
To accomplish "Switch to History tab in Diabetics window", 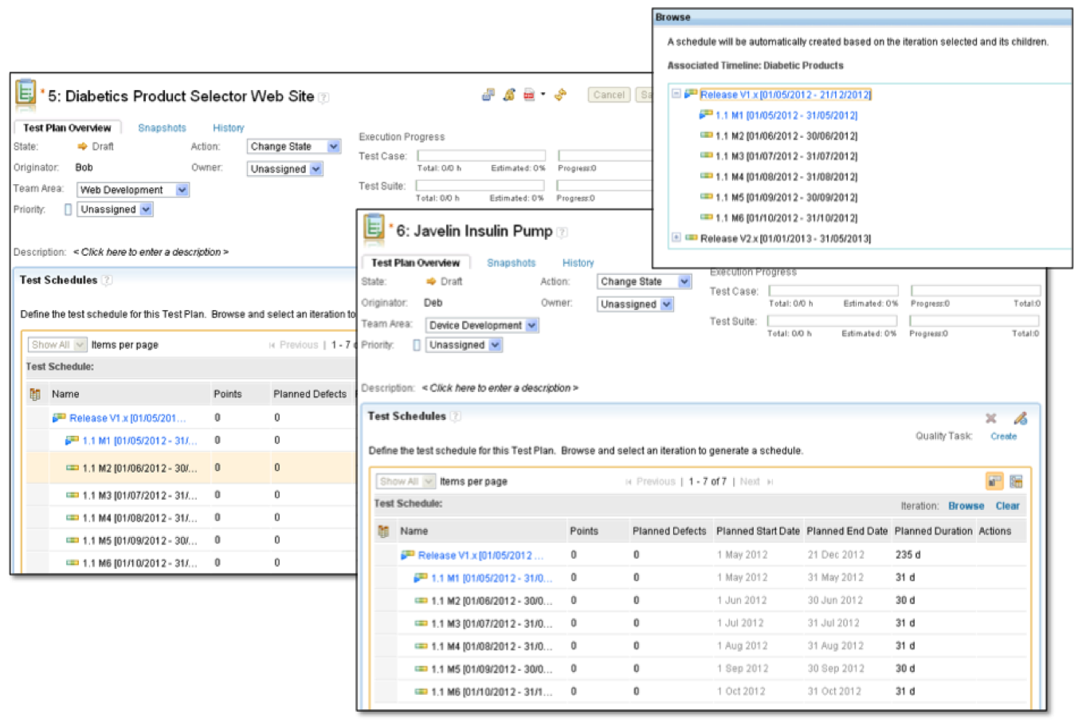I will pyautogui.click(x=229, y=128).
